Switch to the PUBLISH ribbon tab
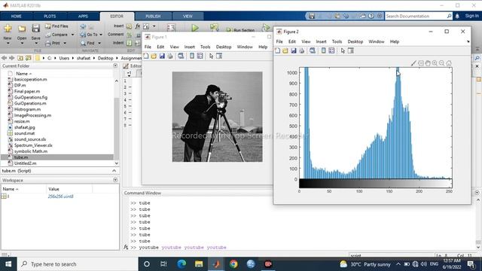 coord(153,17)
